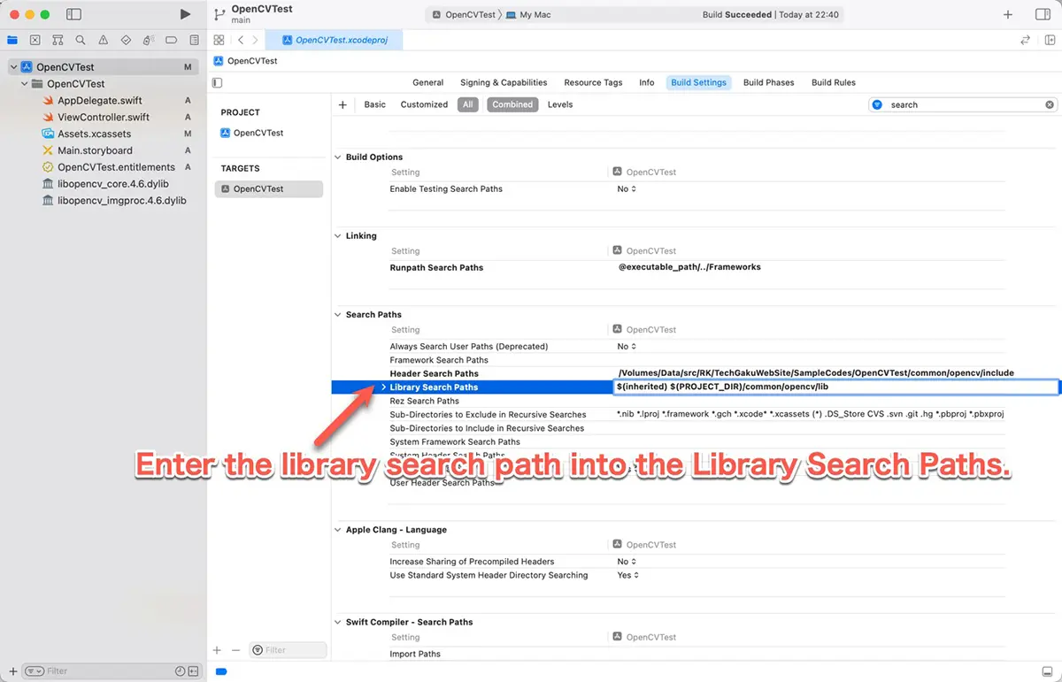Show only source-controlled files filter
This screenshot has width=1062, height=682.
pyautogui.click(x=193, y=671)
